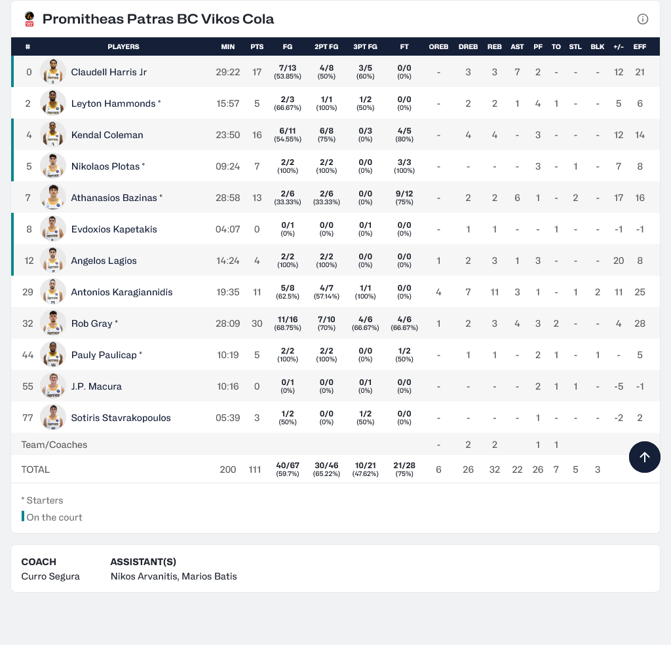The image size is (671, 645).
Task: Click the TOTAL row label
Action: coord(35,470)
